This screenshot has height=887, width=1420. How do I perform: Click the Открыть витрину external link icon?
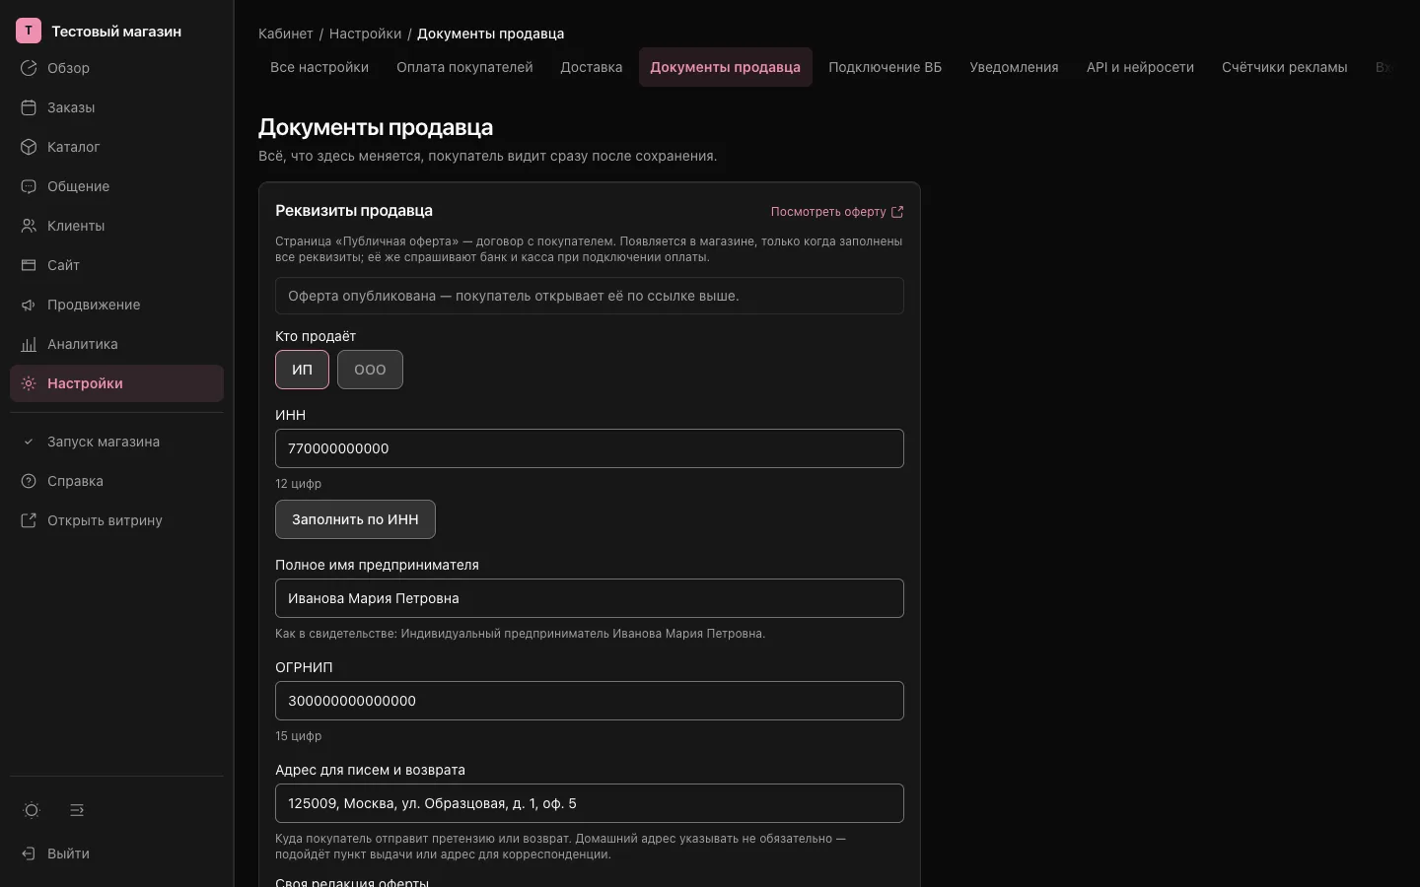[x=29, y=520]
